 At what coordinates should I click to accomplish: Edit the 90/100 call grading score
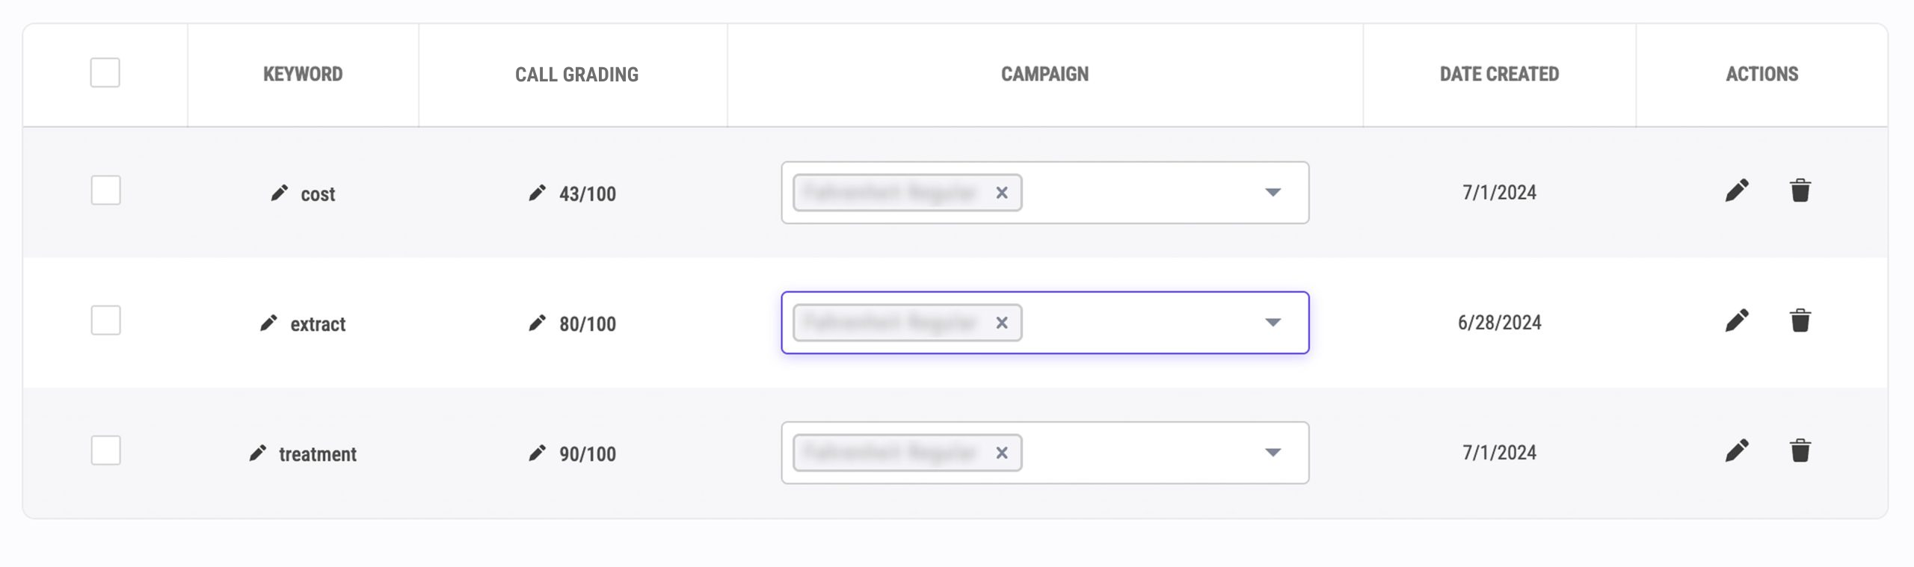point(537,453)
